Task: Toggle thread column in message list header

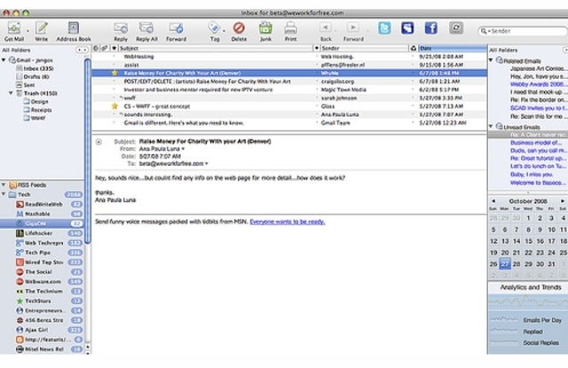Action: pos(96,48)
